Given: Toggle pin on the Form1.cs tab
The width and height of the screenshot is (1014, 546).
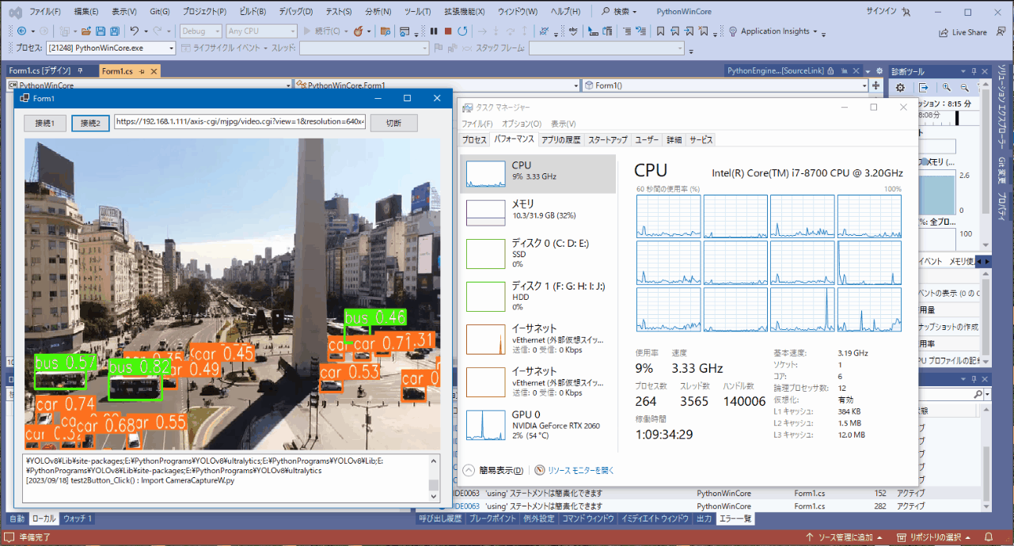Looking at the screenshot, I should tap(142, 71).
